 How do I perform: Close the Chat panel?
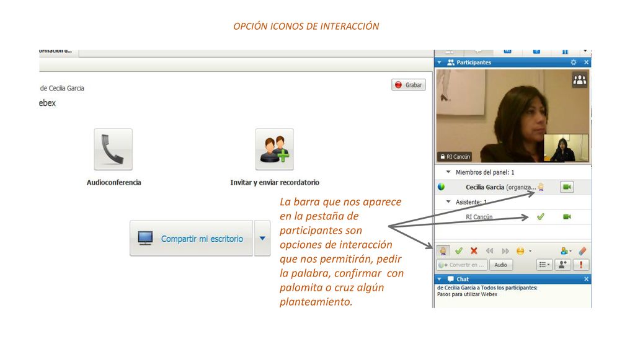click(586, 280)
